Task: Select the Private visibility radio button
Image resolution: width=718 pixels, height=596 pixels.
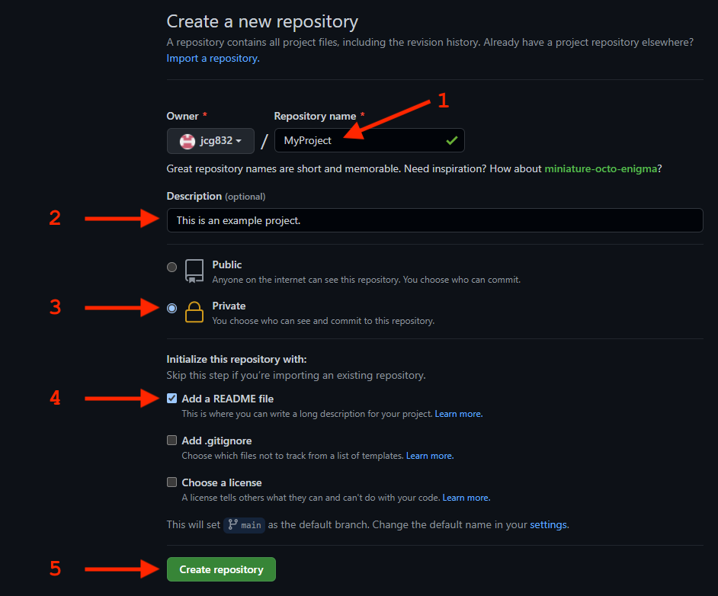Action: pyautogui.click(x=171, y=308)
